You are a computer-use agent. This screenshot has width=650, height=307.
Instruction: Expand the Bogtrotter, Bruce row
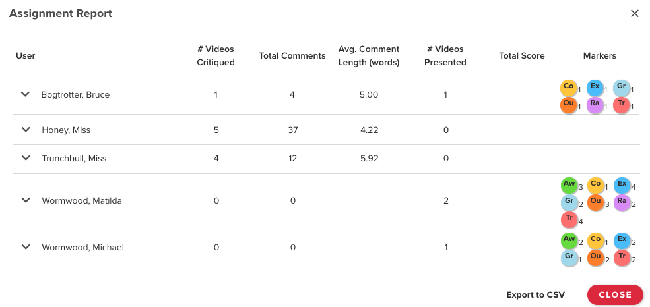(x=25, y=94)
